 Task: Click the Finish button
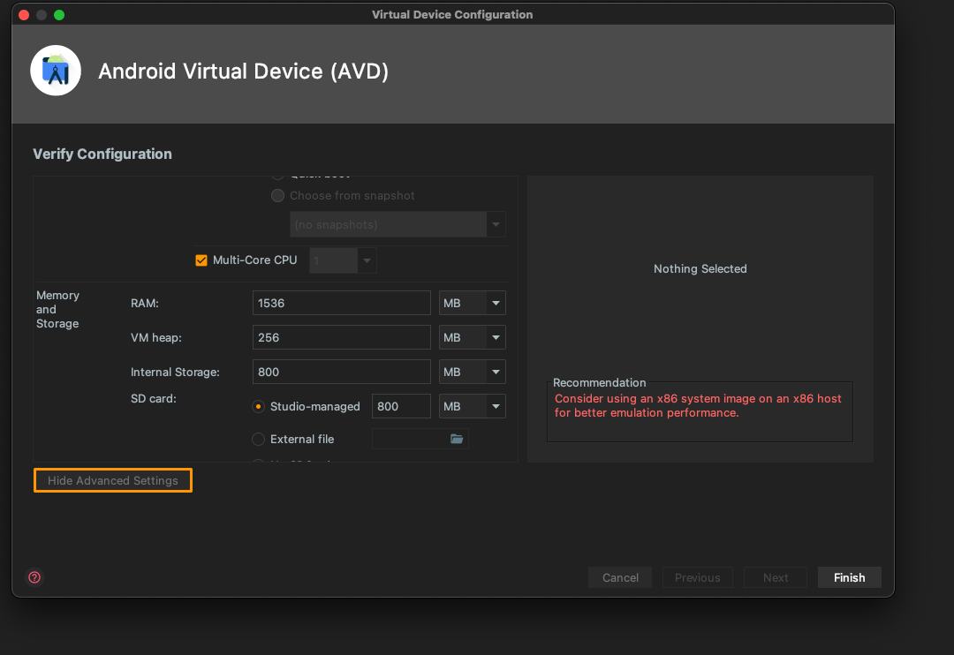850,578
